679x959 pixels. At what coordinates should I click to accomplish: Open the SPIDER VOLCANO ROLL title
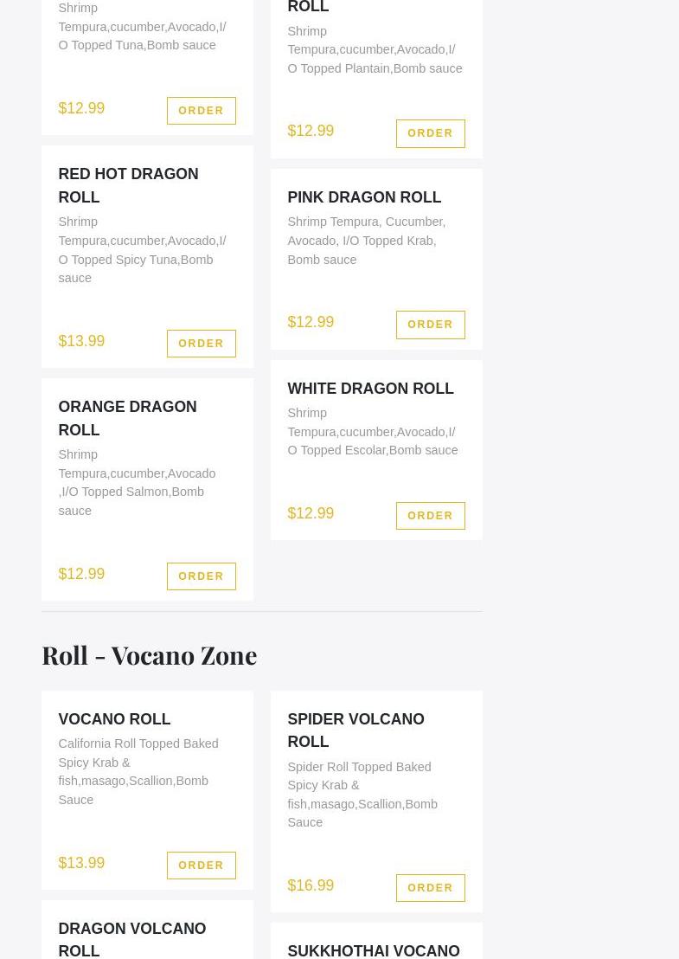point(356,731)
